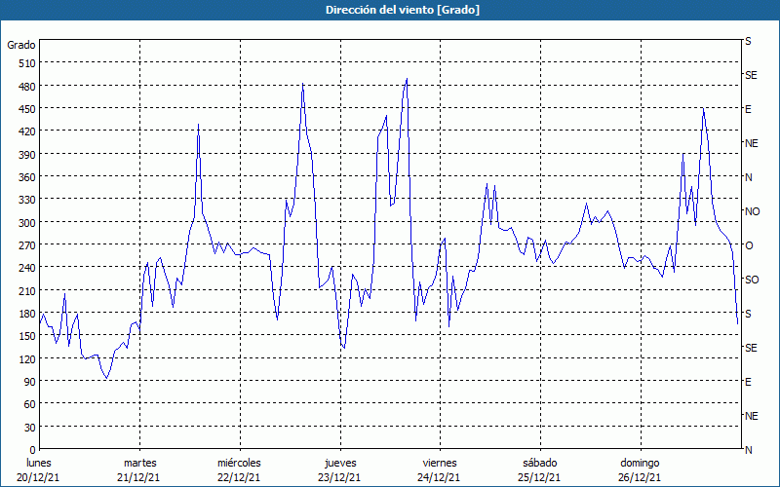Click the 'N' compass label level with 0
Image resolution: width=780 pixels, height=487 pixels.
pyautogui.click(x=749, y=450)
